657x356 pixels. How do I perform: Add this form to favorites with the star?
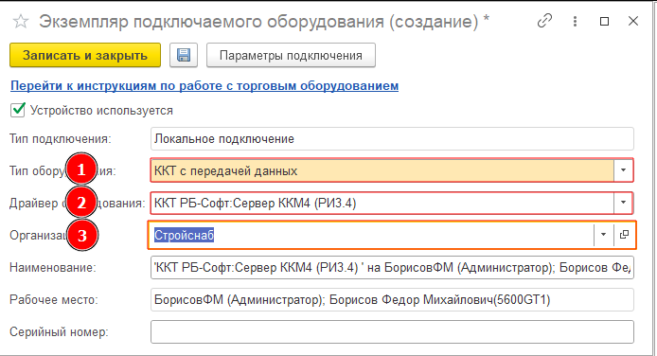pyautogui.click(x=21, y=22)
